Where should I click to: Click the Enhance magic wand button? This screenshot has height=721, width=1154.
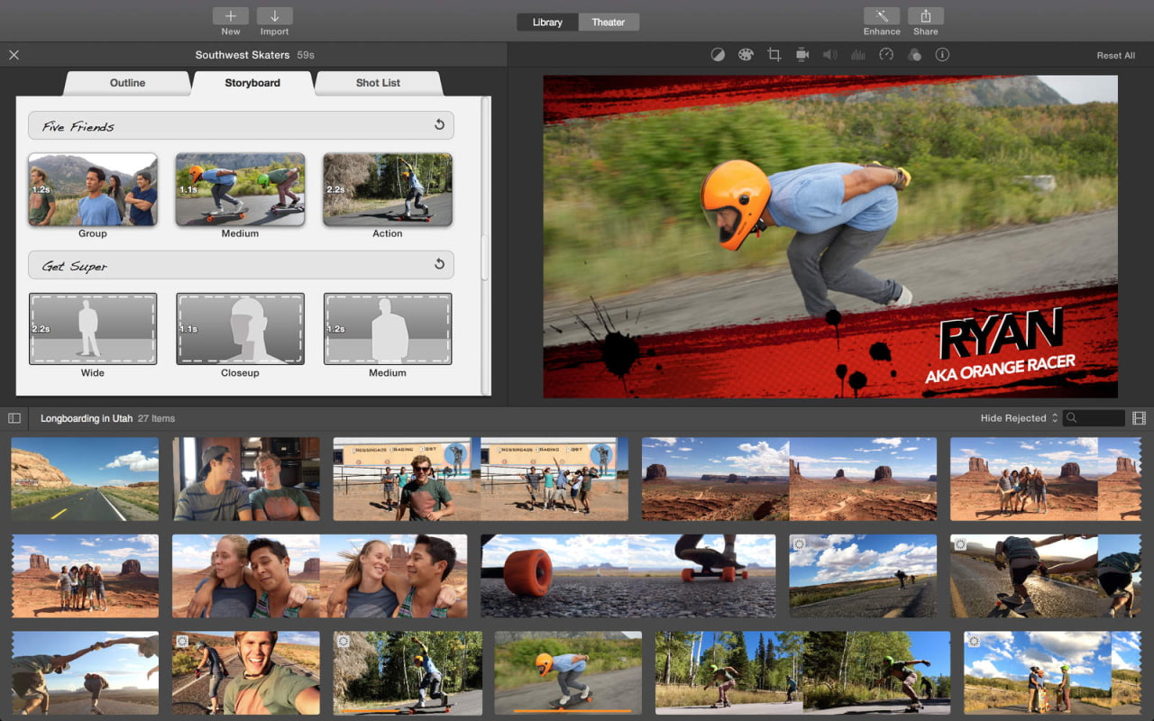coord(882,16)
